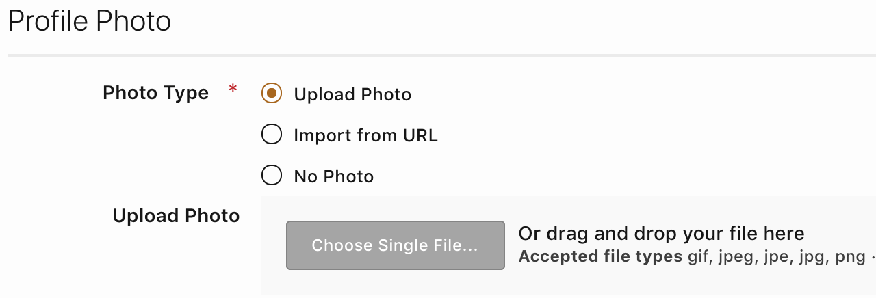
Task: Click the red required asterisk
Action: (233, 90)
